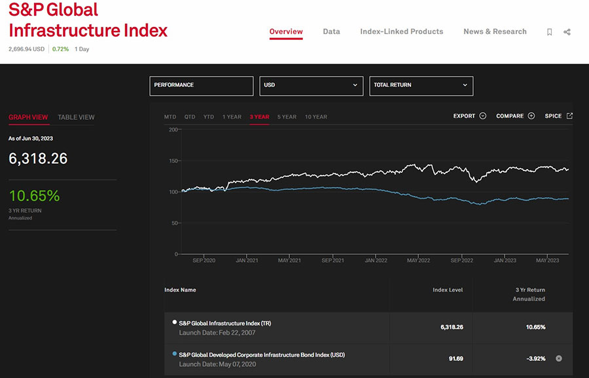
Task: Select the 5 YEAR time range
Action: point(287,117)
